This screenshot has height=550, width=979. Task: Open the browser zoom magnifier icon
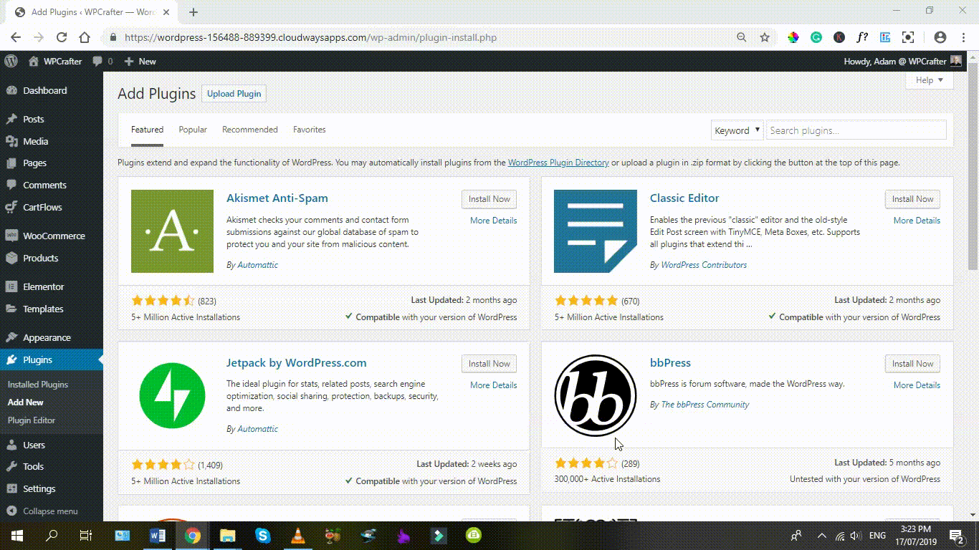click(x=742, y=37)
